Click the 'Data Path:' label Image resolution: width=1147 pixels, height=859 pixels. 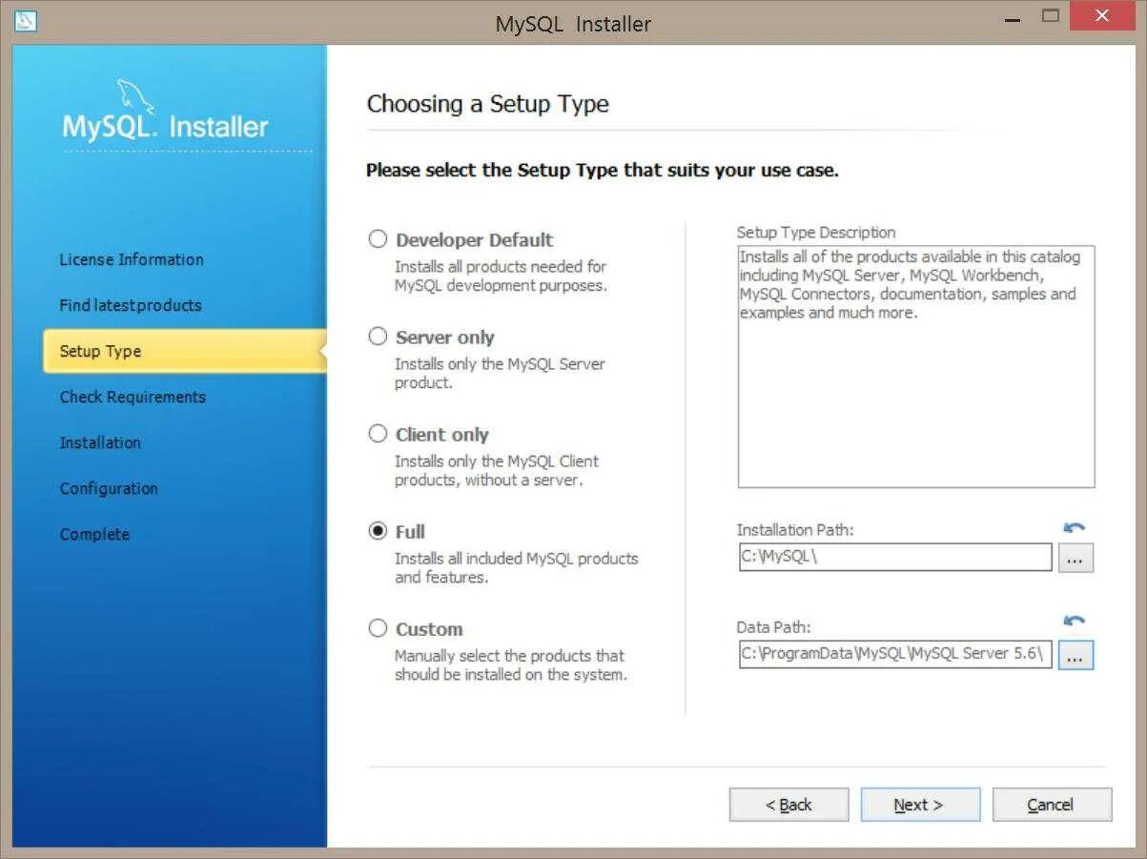pyautogui.click(x=773, y=627)
